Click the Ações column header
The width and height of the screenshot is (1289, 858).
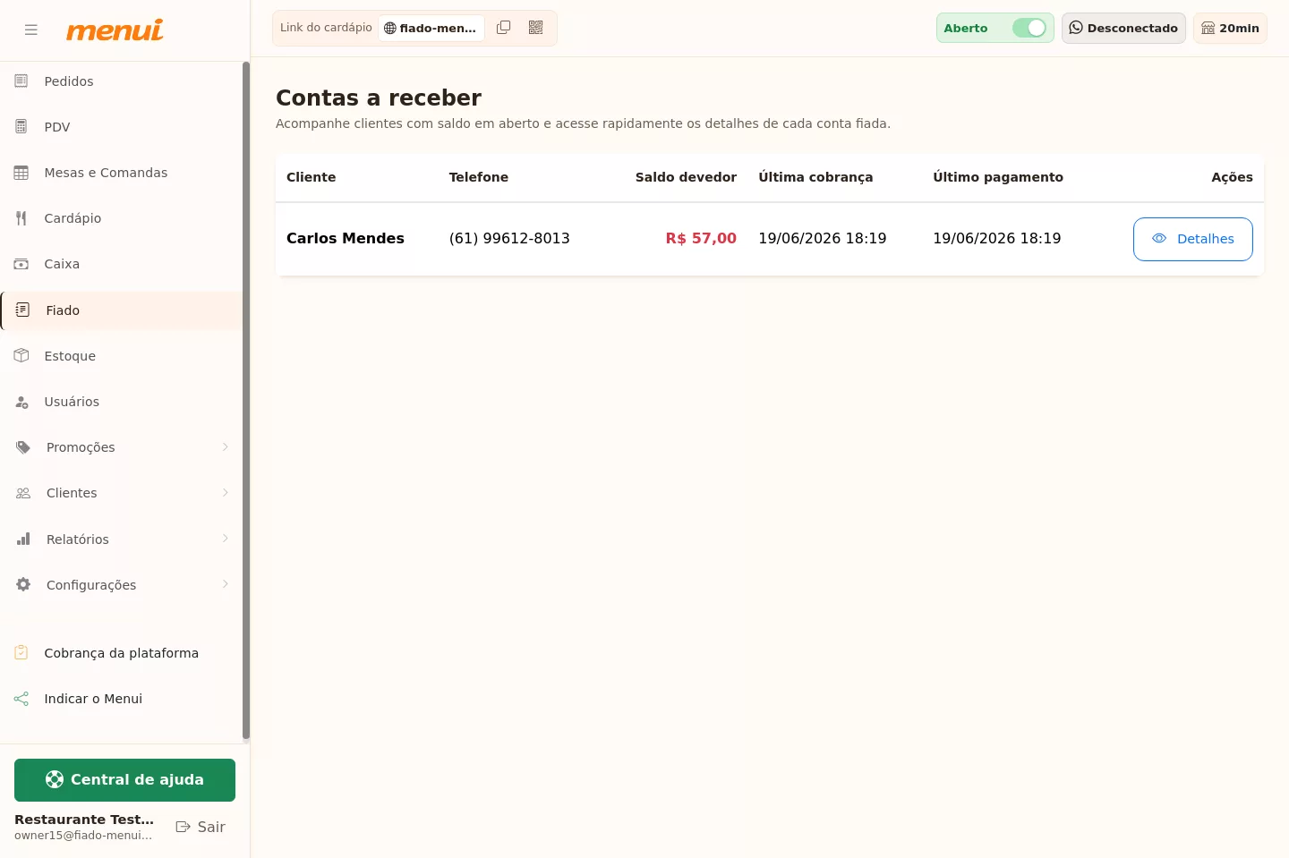pos(1232,177)
